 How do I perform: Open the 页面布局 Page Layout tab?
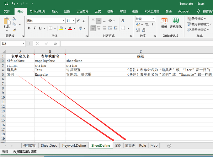83,11
